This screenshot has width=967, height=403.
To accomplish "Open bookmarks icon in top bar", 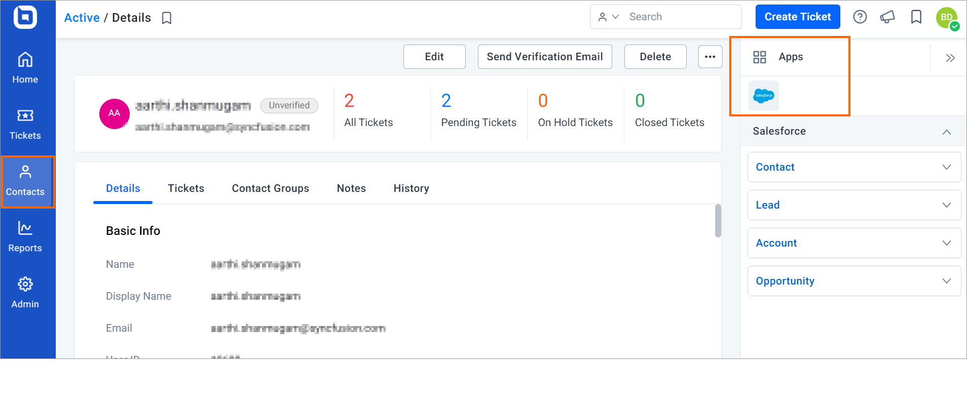I will point(916,17).
